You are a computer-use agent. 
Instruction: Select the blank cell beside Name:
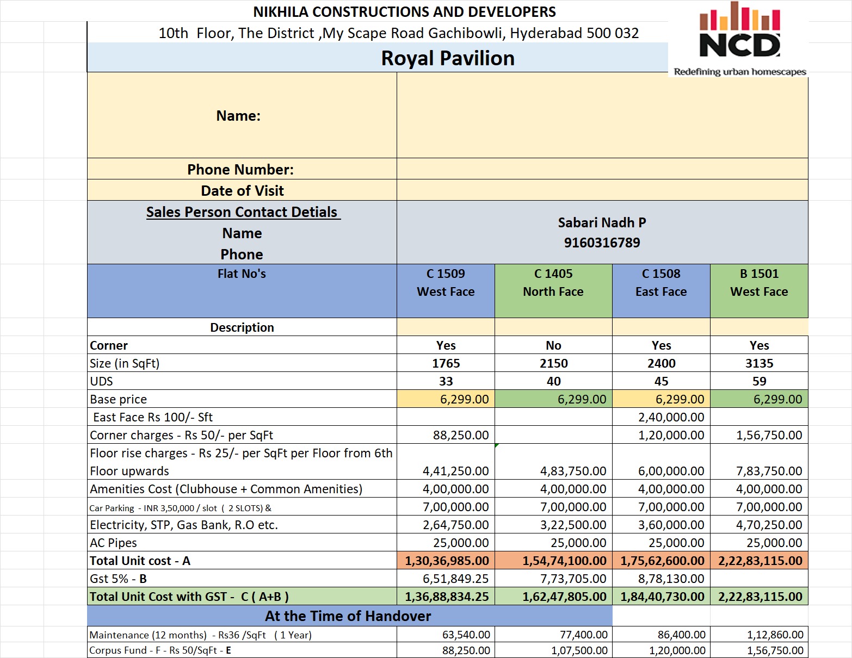click(602, 115)
